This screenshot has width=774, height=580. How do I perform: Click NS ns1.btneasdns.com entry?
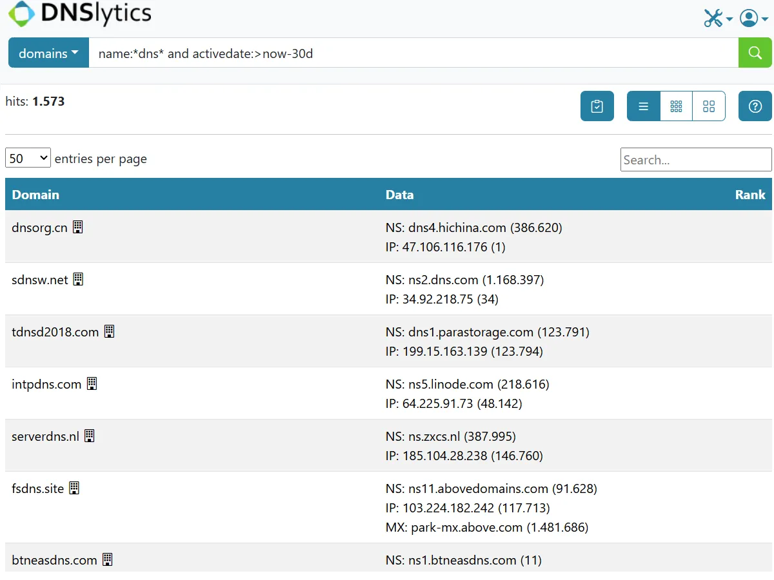(x=464, y=560)
